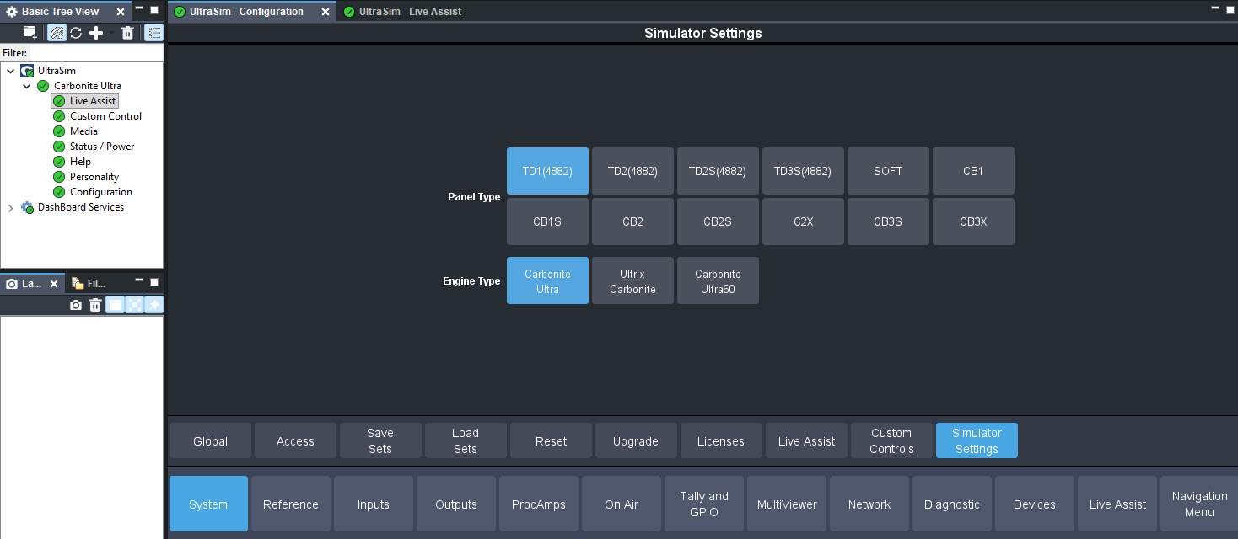Collapse the Carbonite Ultra tree node
This screenshot has height=539, width=1238.
pyautogui.click(x=26, y=86)
